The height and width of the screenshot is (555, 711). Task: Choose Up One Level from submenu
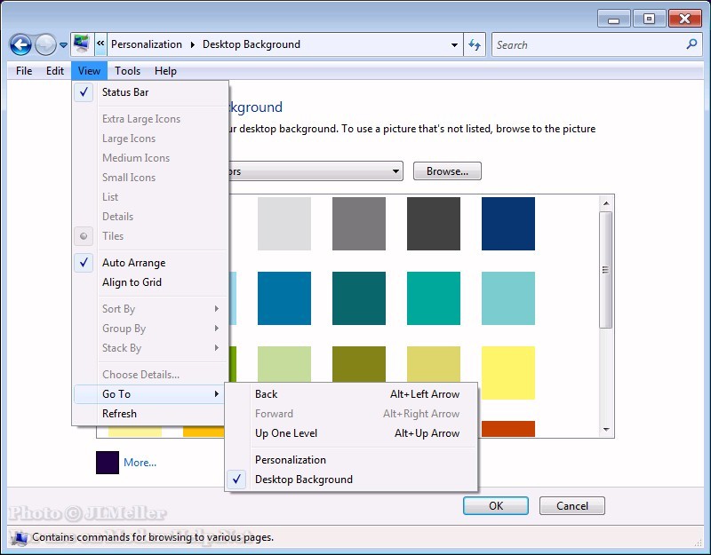[286, 433]
